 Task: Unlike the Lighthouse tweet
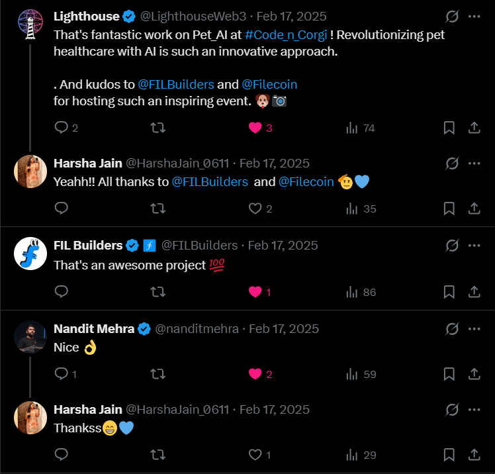tap(255, 128)
